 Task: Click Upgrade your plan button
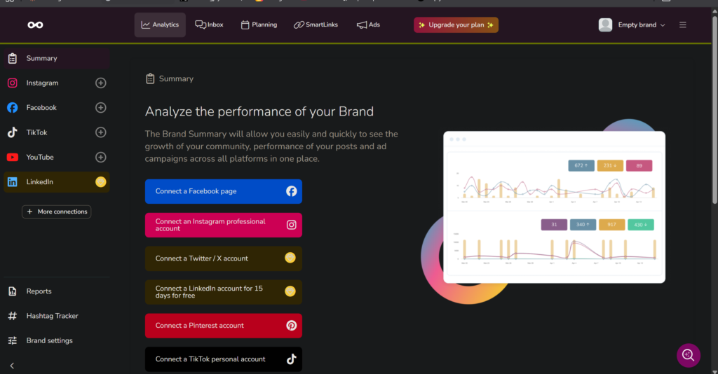click(456, 25)
